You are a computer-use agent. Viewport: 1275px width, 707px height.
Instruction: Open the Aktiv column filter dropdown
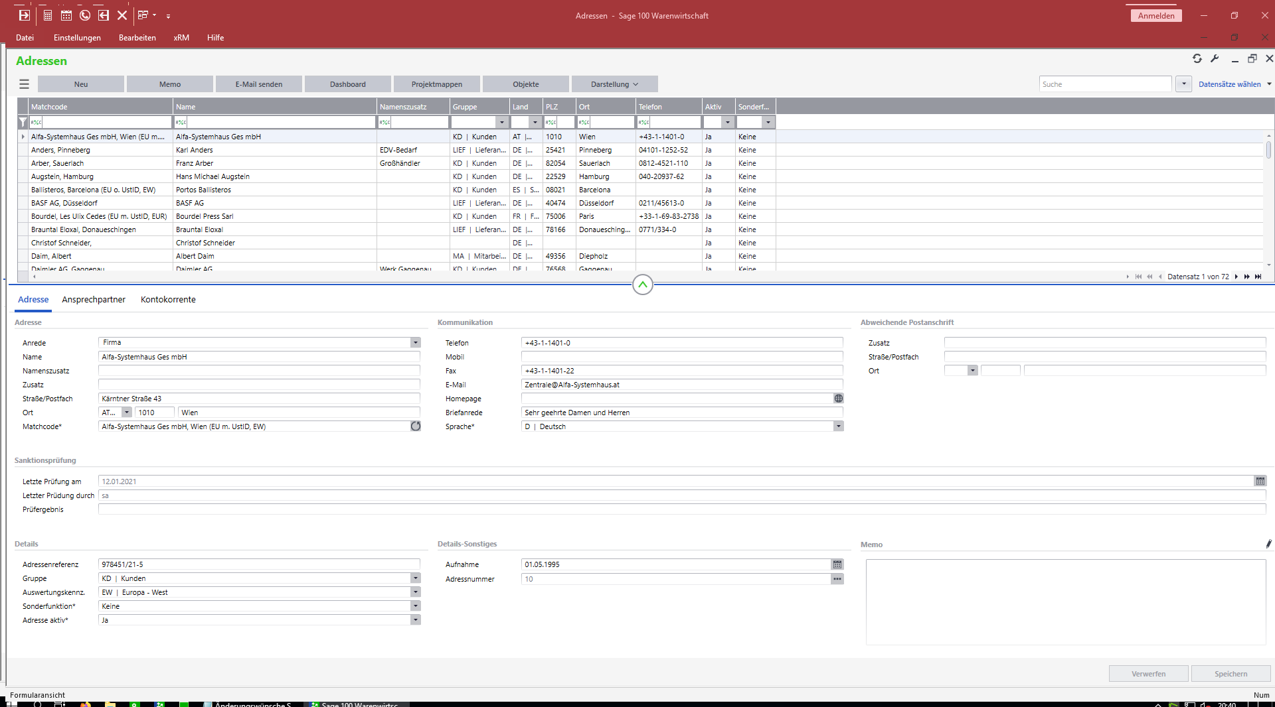[x=728, y=122]
